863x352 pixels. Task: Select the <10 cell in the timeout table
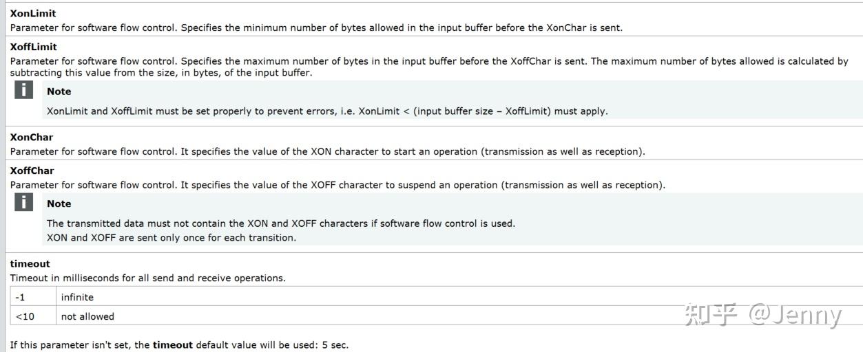tap(25, 316)
